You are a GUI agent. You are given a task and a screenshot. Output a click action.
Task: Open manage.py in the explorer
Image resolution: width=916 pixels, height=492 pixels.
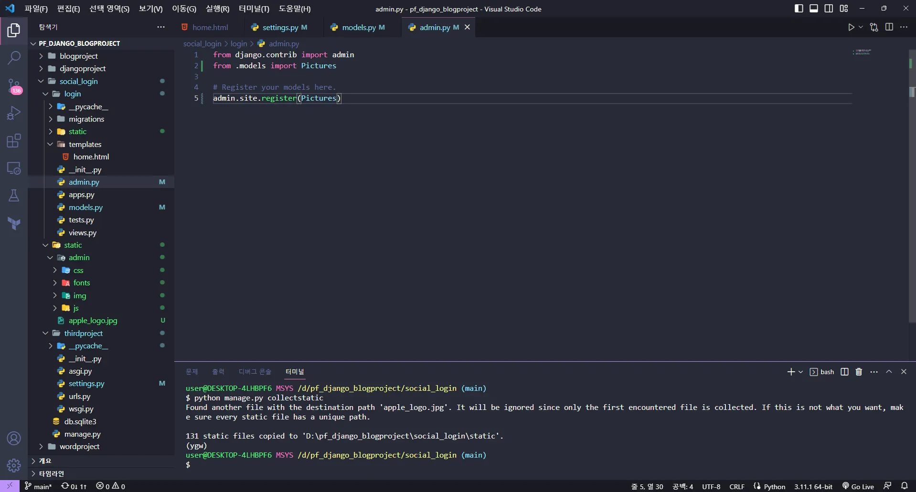(x=101, y=434)
